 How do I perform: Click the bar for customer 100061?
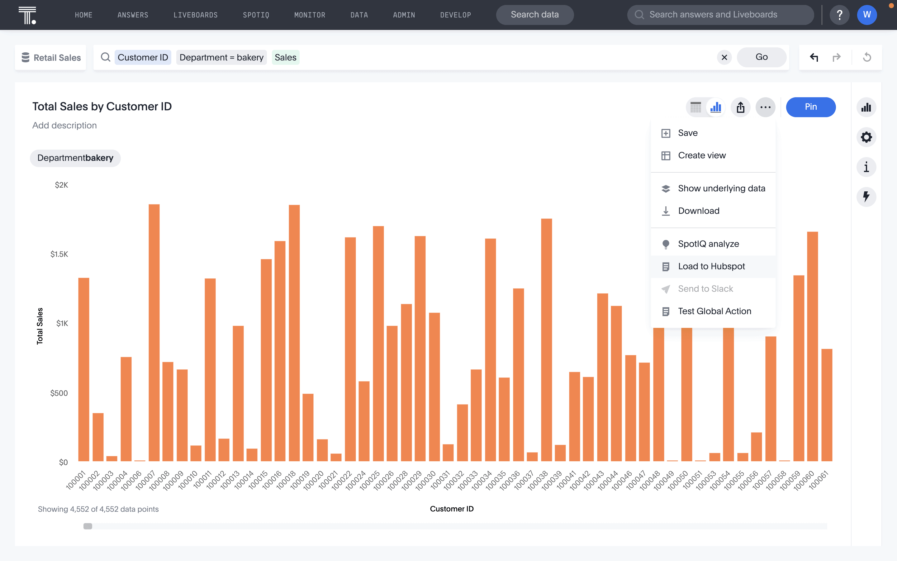click(x=827, y=405)
